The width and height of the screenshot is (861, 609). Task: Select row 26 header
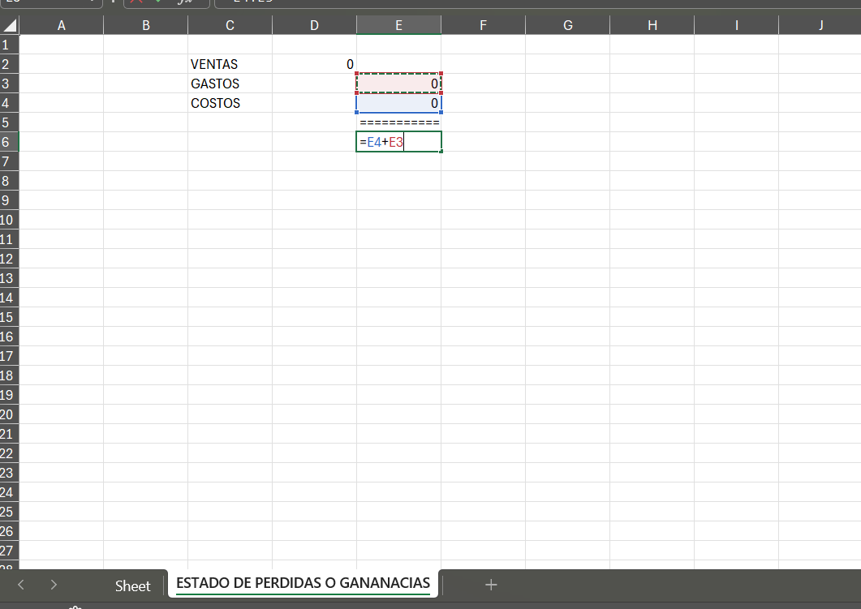(x=10, y=532)
